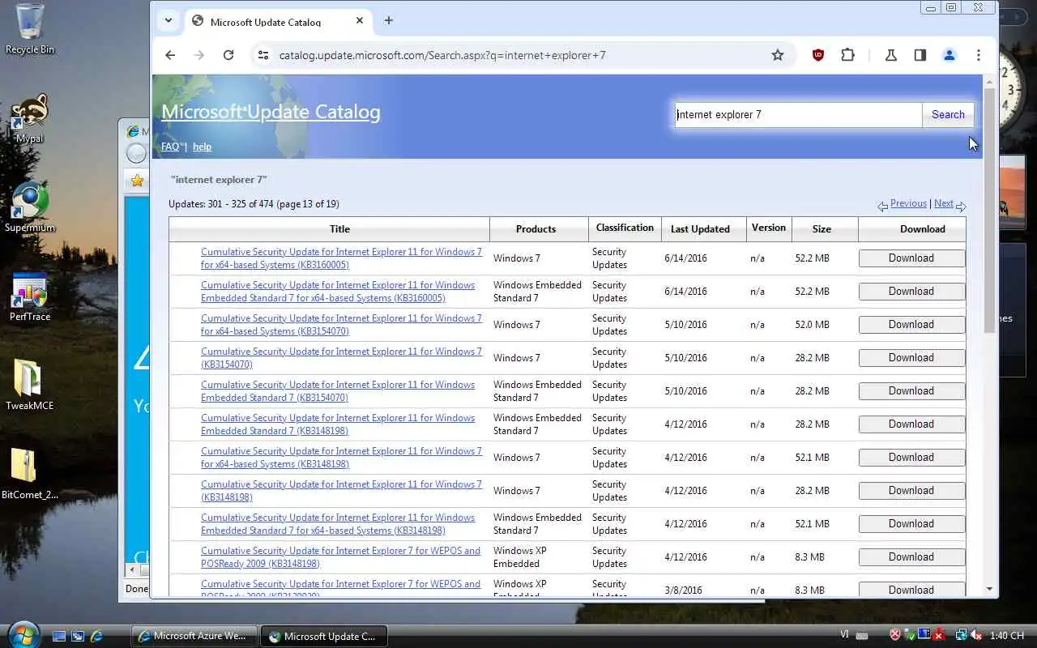The width and height of the screenshot is (1037, 648).
Task: Click the browser address bar URL
Action: 442,55
